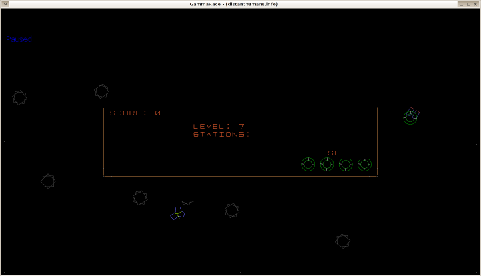Click the asteroid directly above the score panel
The width and height of the screenshot is (481, 276).
click(x=101, y=91)
